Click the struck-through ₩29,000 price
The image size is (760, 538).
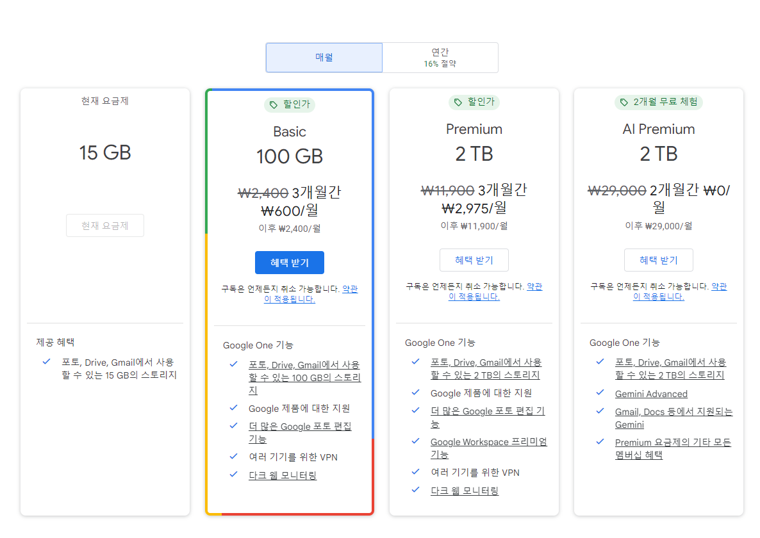tap(617, 191)
